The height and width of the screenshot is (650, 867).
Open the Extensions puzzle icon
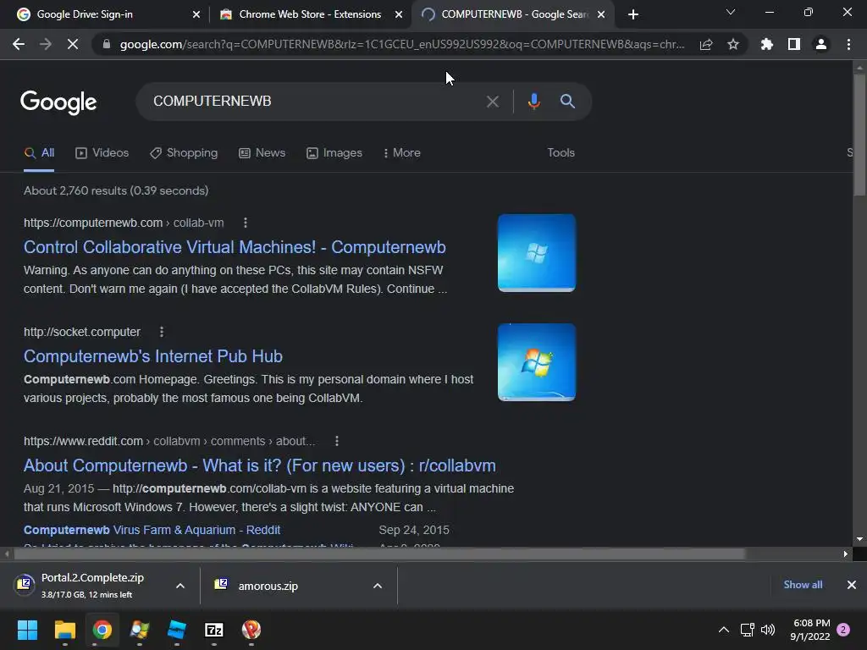click(x=767, y=44)
